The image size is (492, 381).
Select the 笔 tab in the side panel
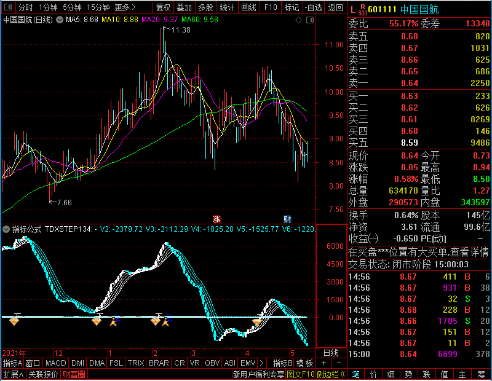[x=355, y=374]
